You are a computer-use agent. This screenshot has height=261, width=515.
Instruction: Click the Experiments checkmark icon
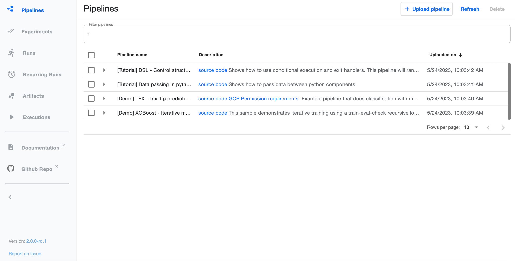(x=11, y=31)
